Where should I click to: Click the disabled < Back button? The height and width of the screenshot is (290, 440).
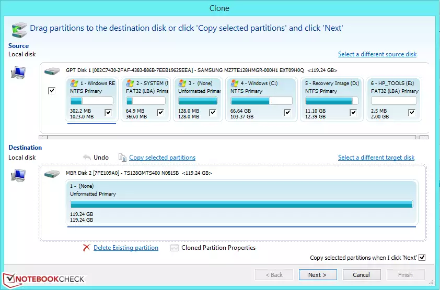pos(274,275)
